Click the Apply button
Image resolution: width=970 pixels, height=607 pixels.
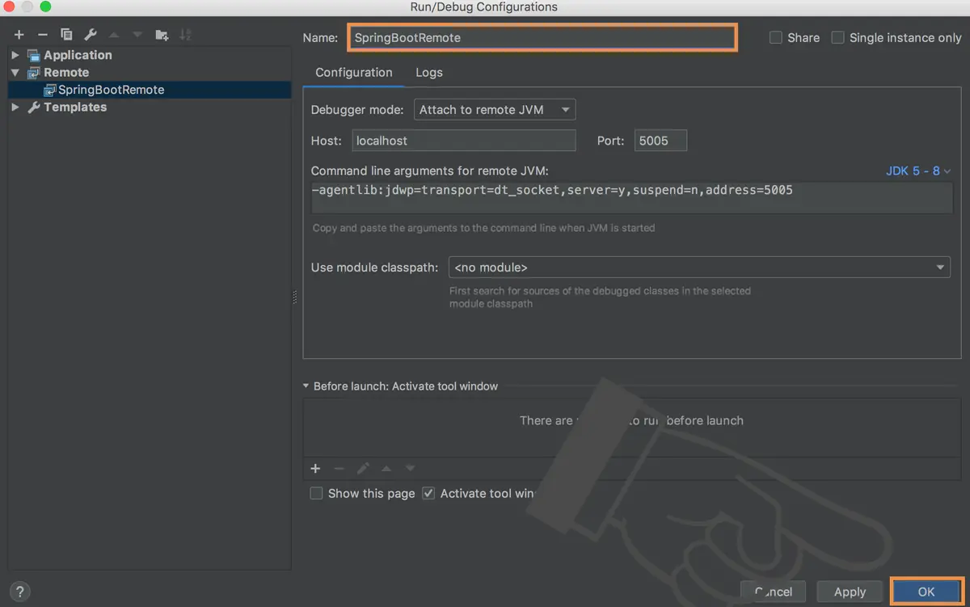[x=850, y=592]
